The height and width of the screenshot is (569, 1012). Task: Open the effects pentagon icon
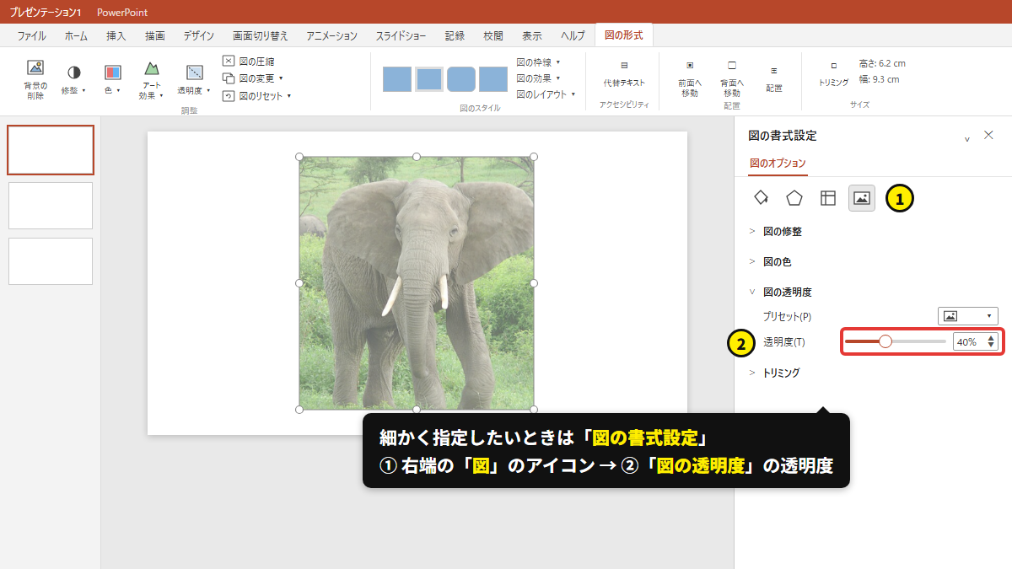click(794, 198)
